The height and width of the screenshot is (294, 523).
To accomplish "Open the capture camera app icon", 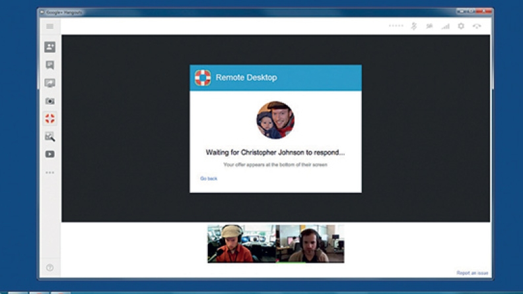I will point(50,101).
